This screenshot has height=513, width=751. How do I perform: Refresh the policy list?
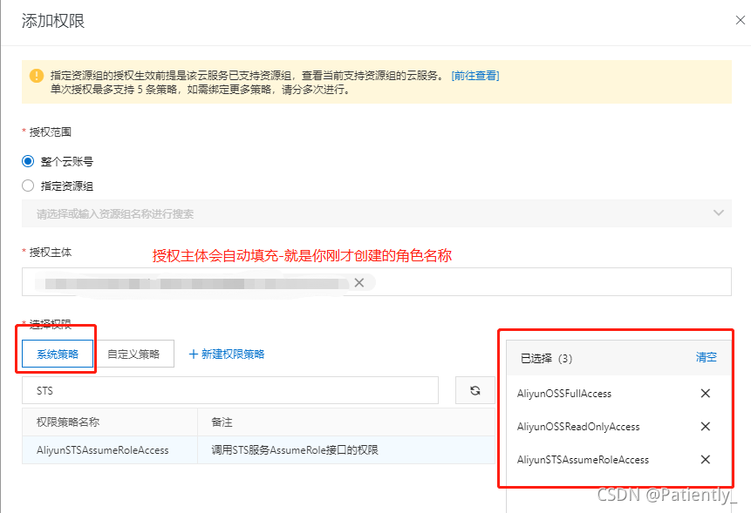pos(474,390)
